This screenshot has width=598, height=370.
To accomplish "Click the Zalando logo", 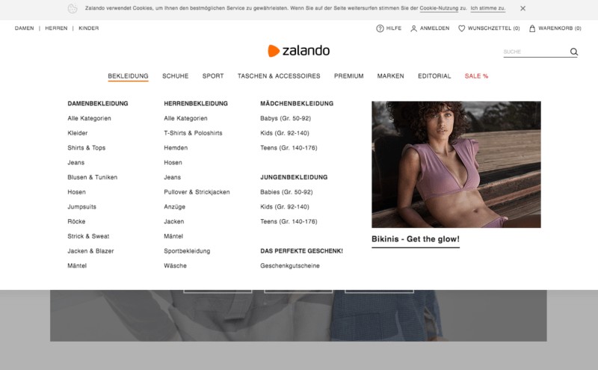I will pyautogui.click(x=298, y=51).
